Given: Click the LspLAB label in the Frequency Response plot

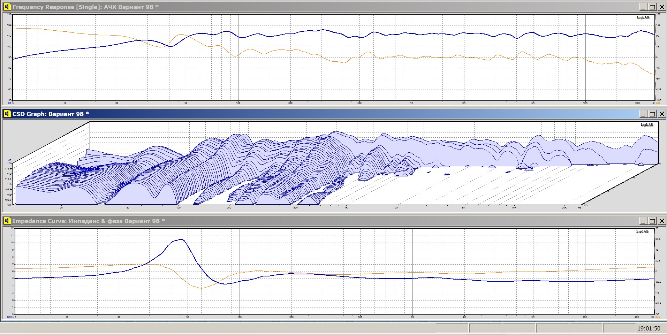Looking at the screenshot, I should 643,17.
